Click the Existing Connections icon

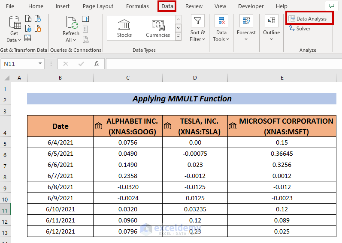tap(38, 29)
